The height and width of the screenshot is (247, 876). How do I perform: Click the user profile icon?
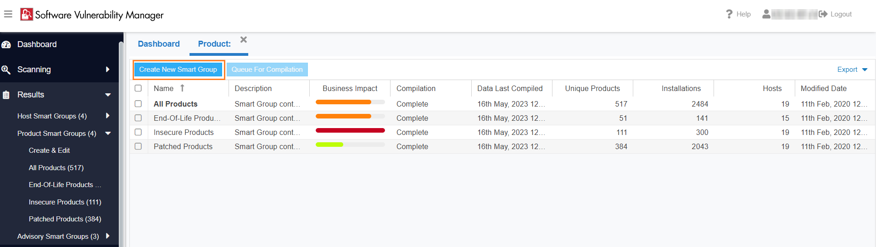tap(766, 14)
